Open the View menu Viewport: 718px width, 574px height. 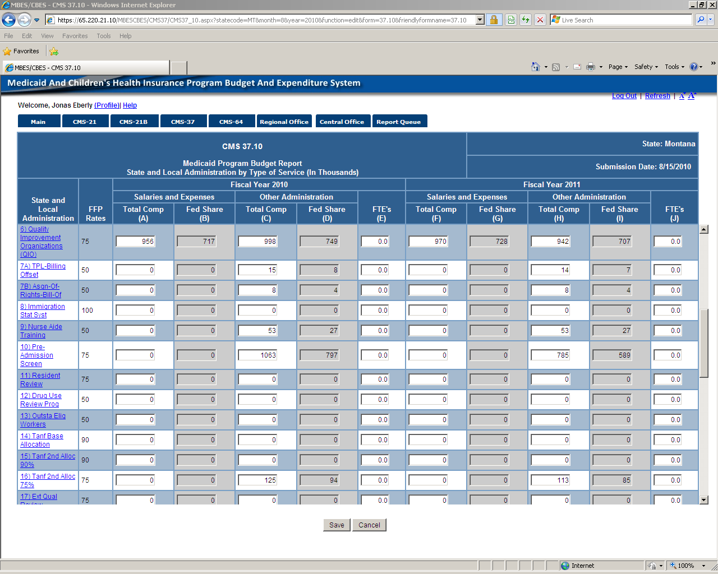[47, 36]
